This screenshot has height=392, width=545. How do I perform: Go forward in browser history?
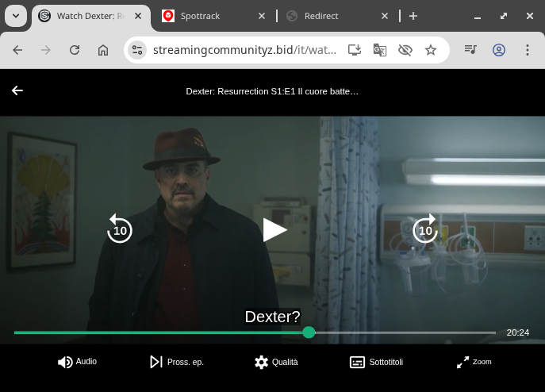coord(46,50)
